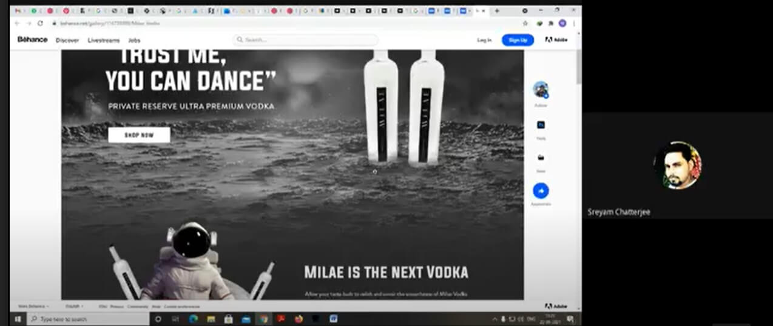Click the Save folder icon in sidebar
The image size is (773, 326).
(541, 158)
